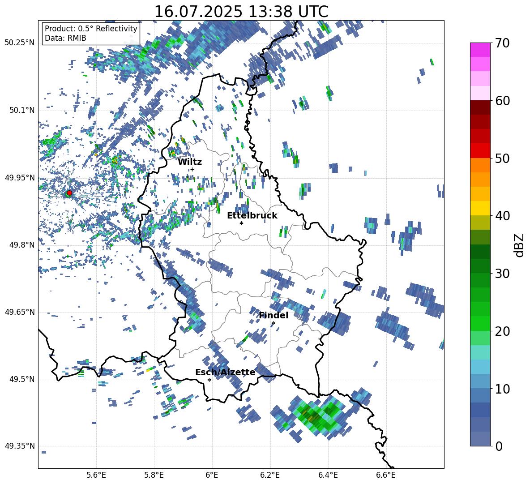Click the title 16.07.2025 13:38 UTC
This screenshot has width=530, height=484.
(x=241, y=12)
